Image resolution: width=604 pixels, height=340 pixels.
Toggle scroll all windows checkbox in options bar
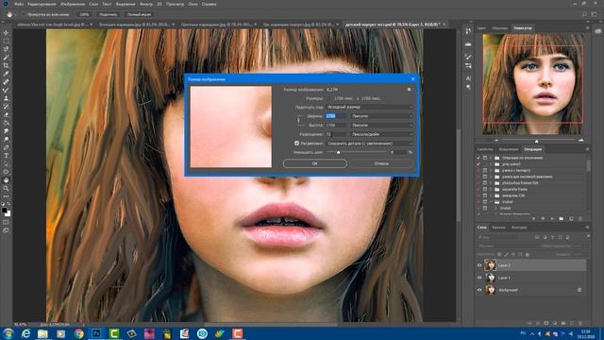pos(24,14)
